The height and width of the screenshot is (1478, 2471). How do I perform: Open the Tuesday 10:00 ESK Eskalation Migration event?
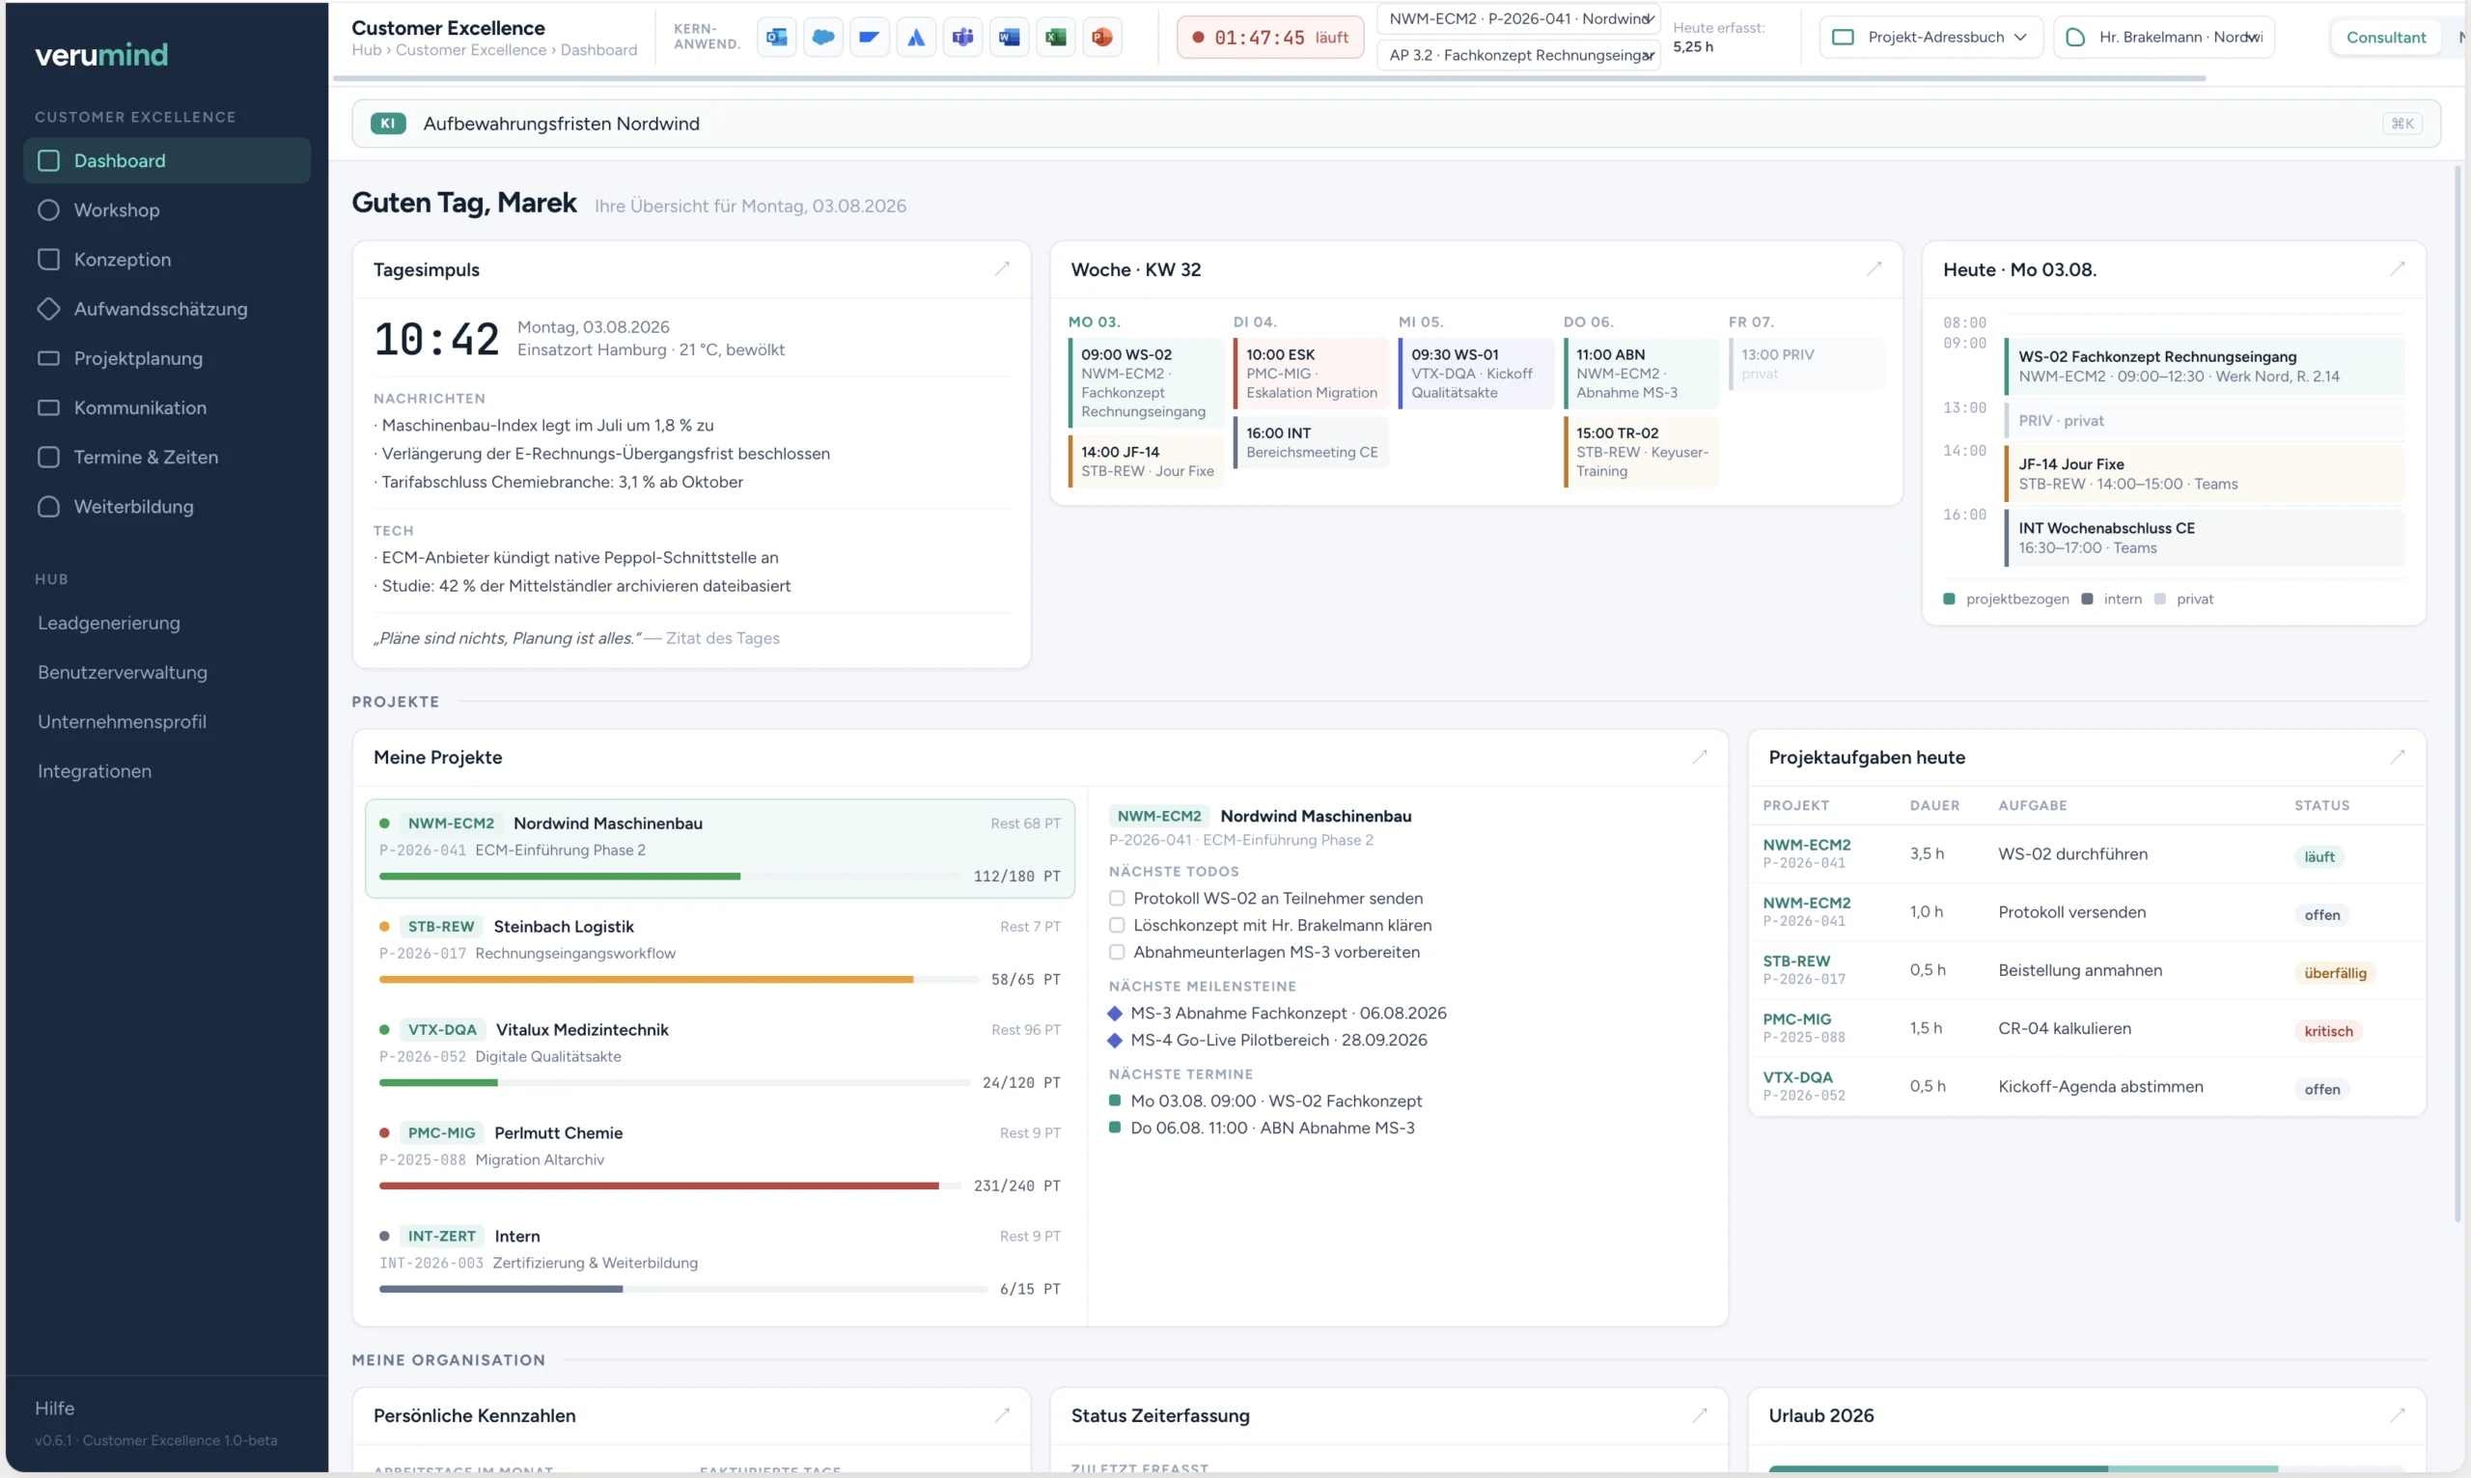[1310, 374]
